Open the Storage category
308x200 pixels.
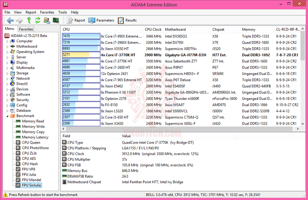pyautogui.click(x=22, y=73)
